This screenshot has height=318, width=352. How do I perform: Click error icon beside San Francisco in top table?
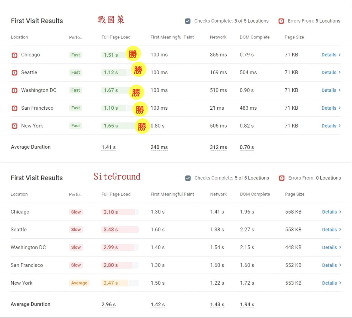(14, 108)
